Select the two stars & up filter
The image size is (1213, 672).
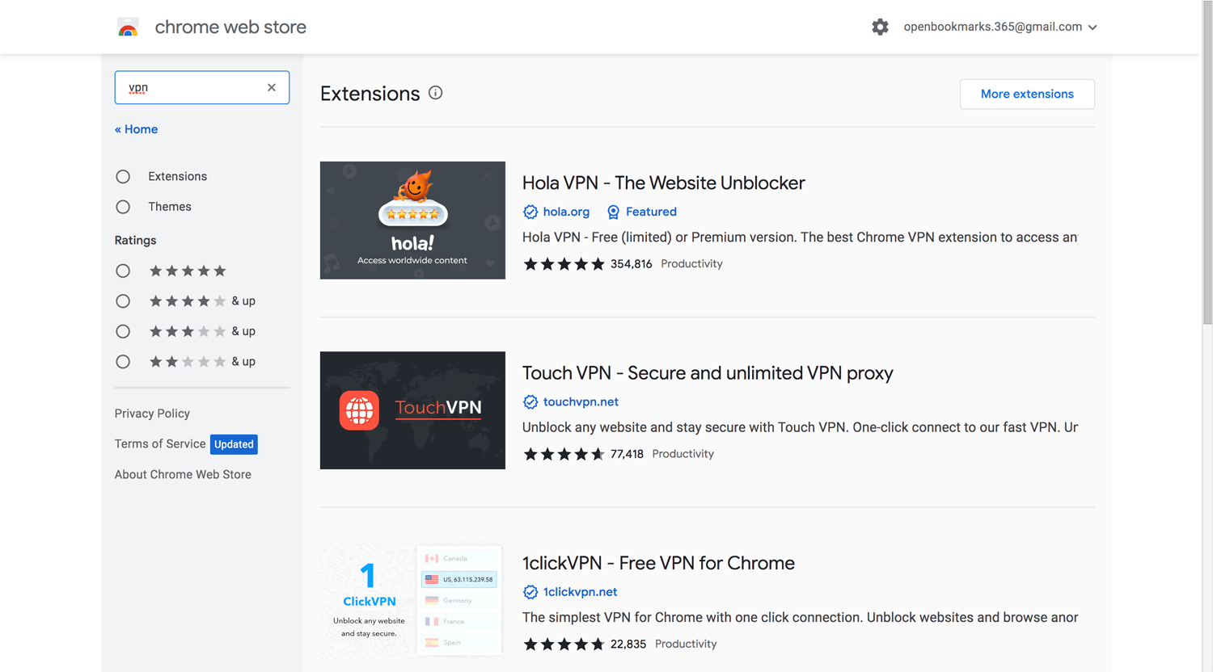pyautogui.click(x=123, y=362)
